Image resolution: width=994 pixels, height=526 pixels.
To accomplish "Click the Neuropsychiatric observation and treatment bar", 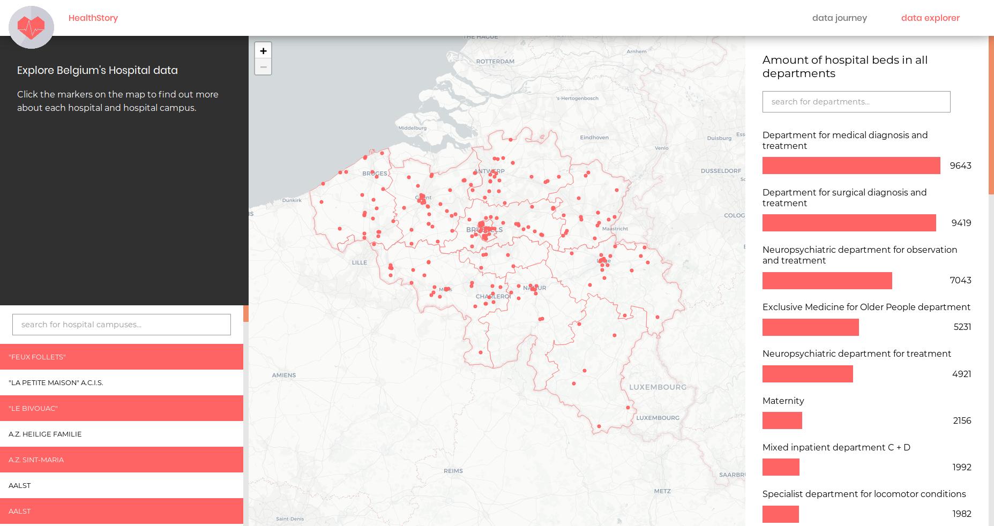I will pos(827,281).
